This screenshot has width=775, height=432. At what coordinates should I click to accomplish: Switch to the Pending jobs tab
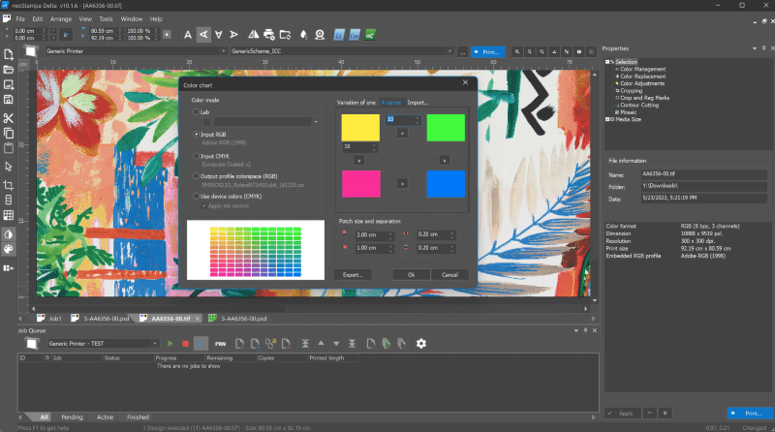[x=72, y=417]
